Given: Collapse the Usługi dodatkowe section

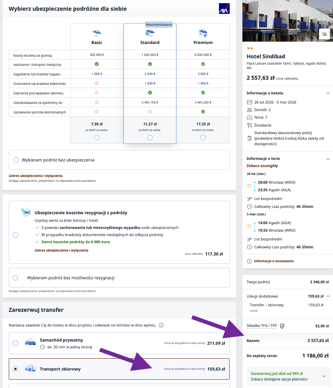Looking at the screenshot, I should click(x=328, y=296).
